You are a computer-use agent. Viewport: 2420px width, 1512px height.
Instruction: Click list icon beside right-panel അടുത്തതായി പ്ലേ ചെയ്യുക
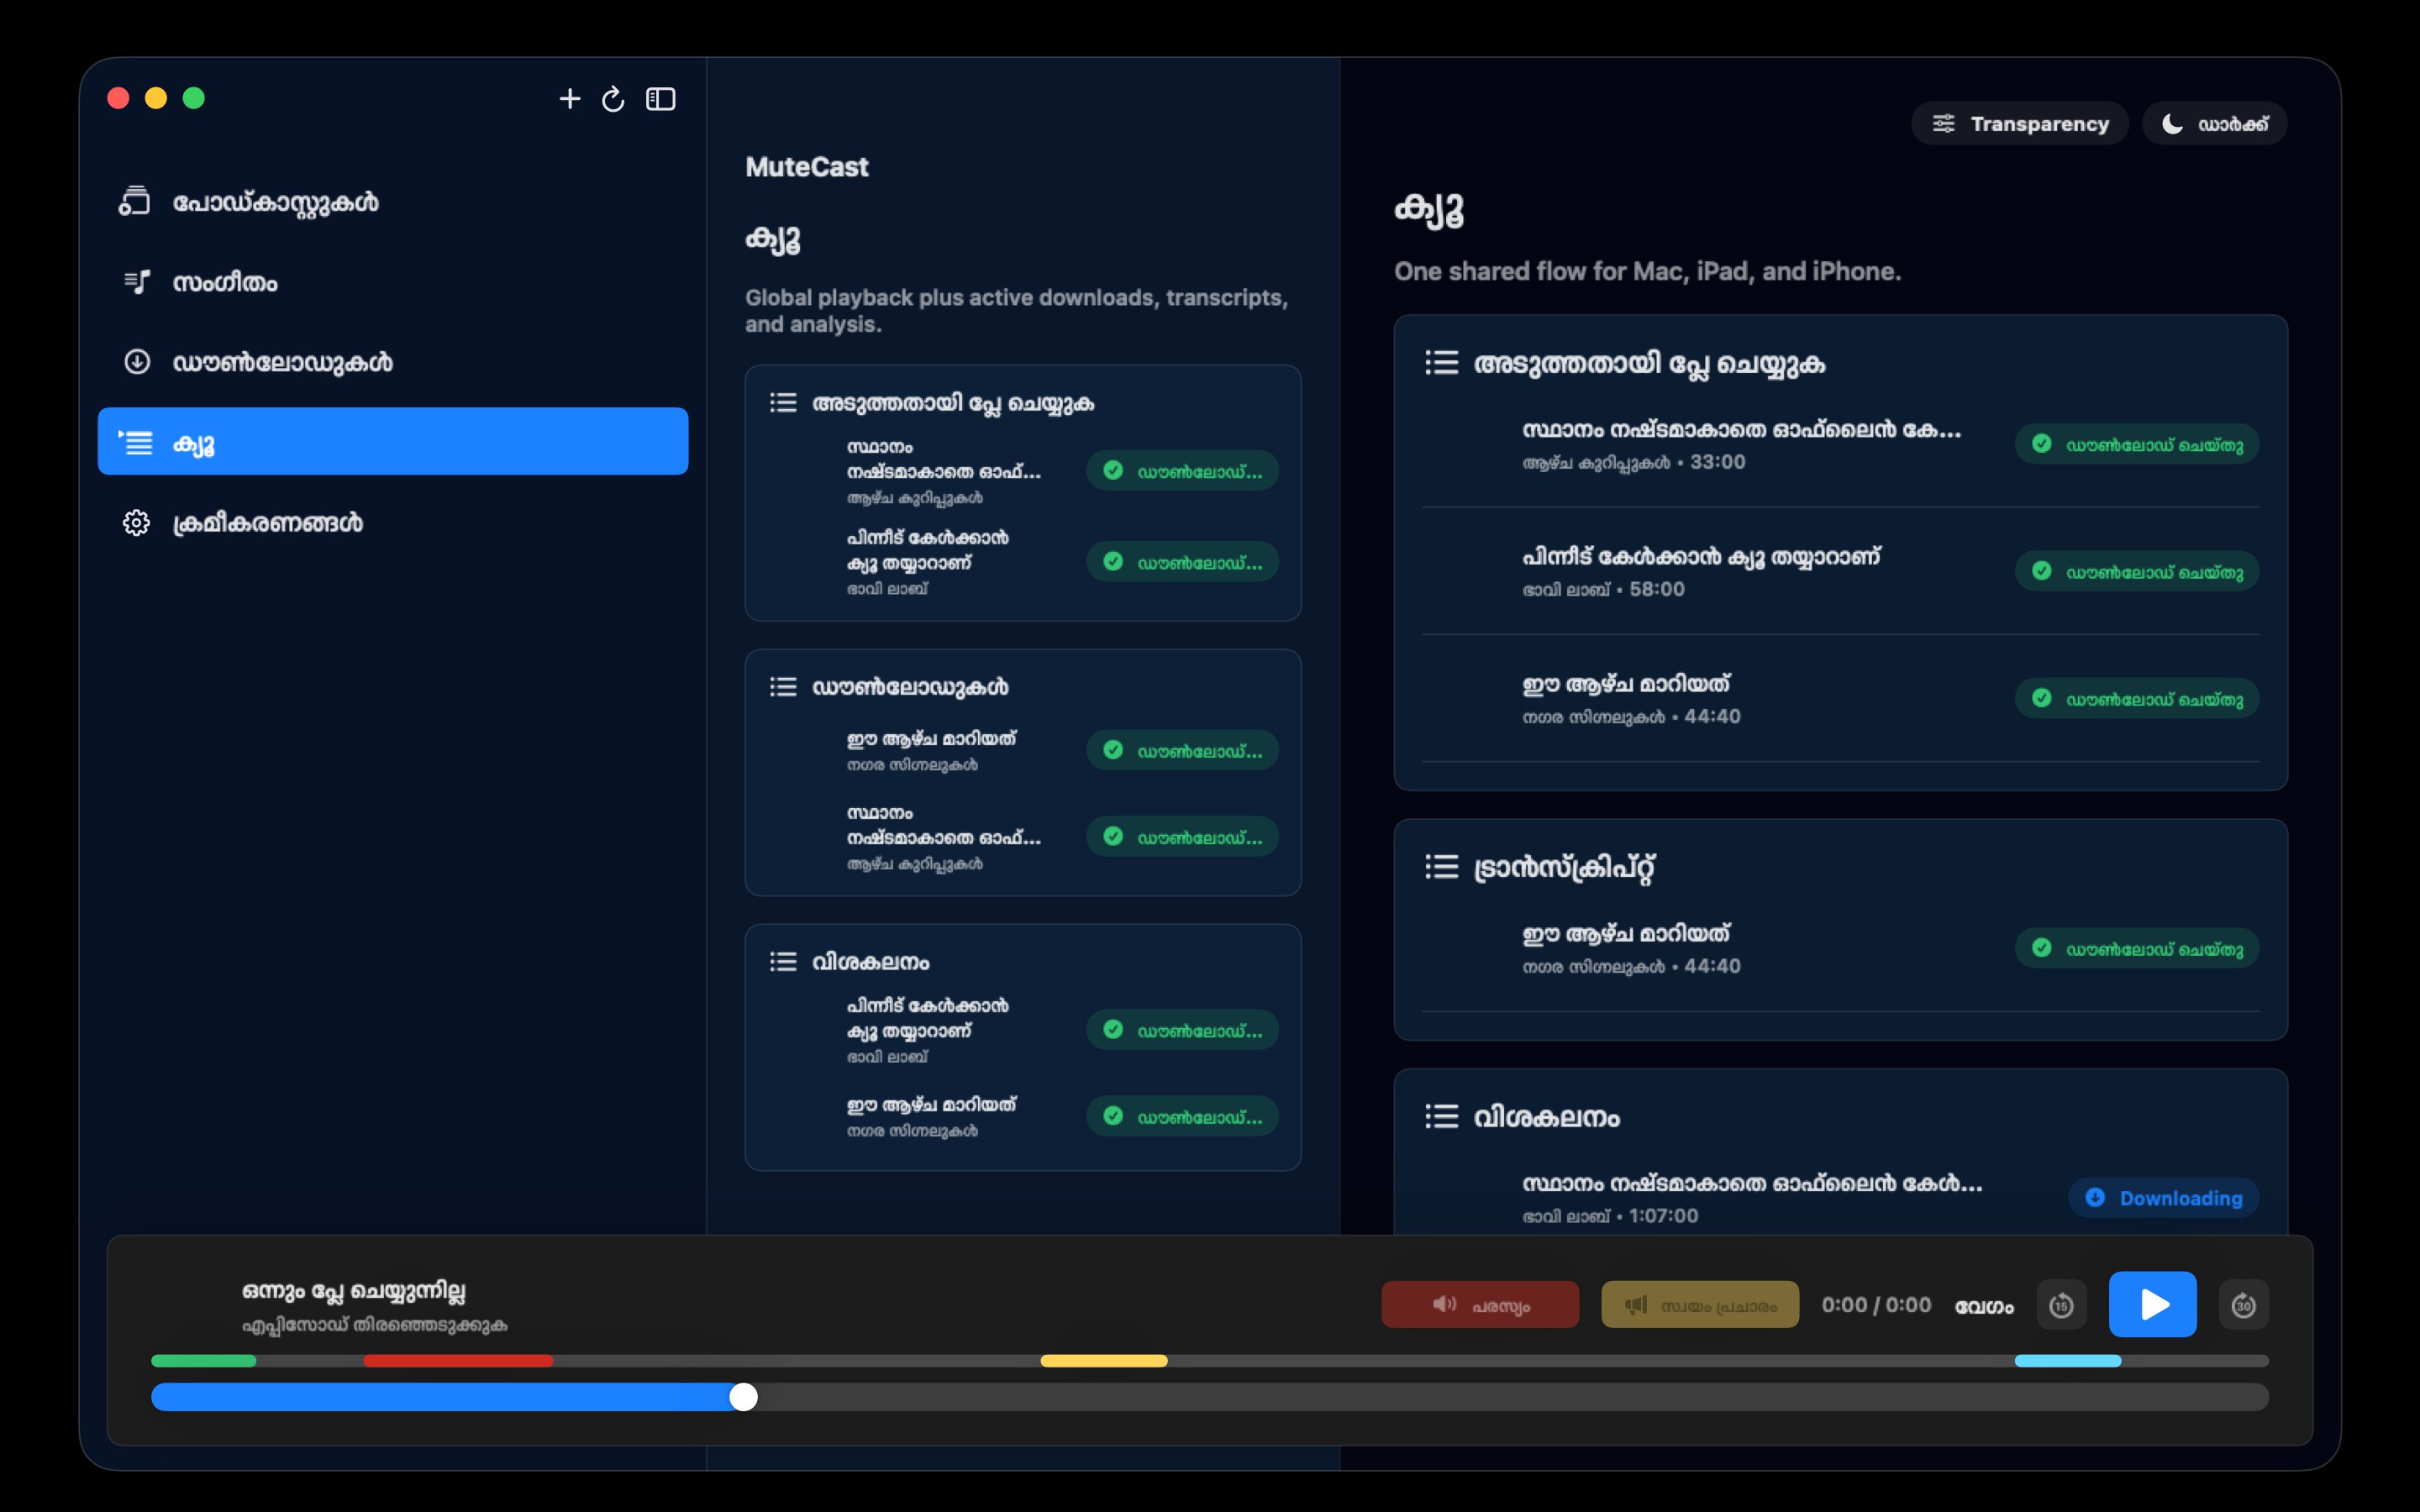pyautogui.click(x=1442, y=362)
